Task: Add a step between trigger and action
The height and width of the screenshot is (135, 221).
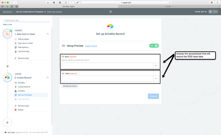Action: pos(8,66)
